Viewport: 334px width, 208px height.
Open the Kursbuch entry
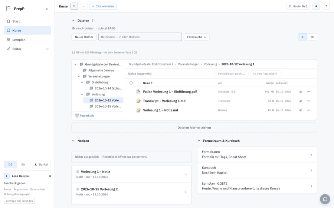tap(257, 170)
